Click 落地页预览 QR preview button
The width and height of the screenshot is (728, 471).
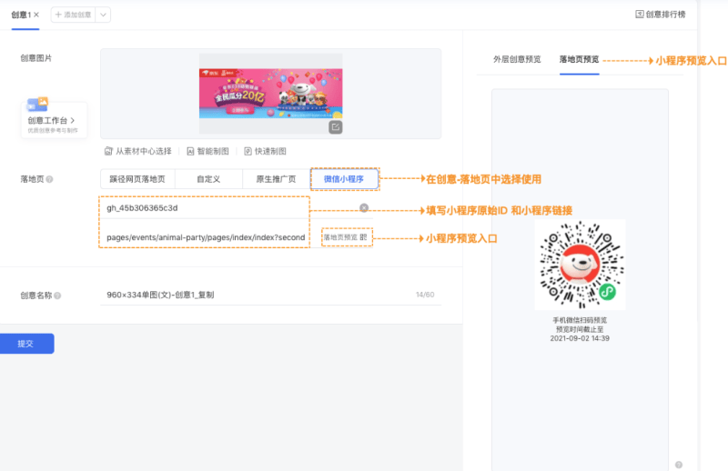coord(346,237)
